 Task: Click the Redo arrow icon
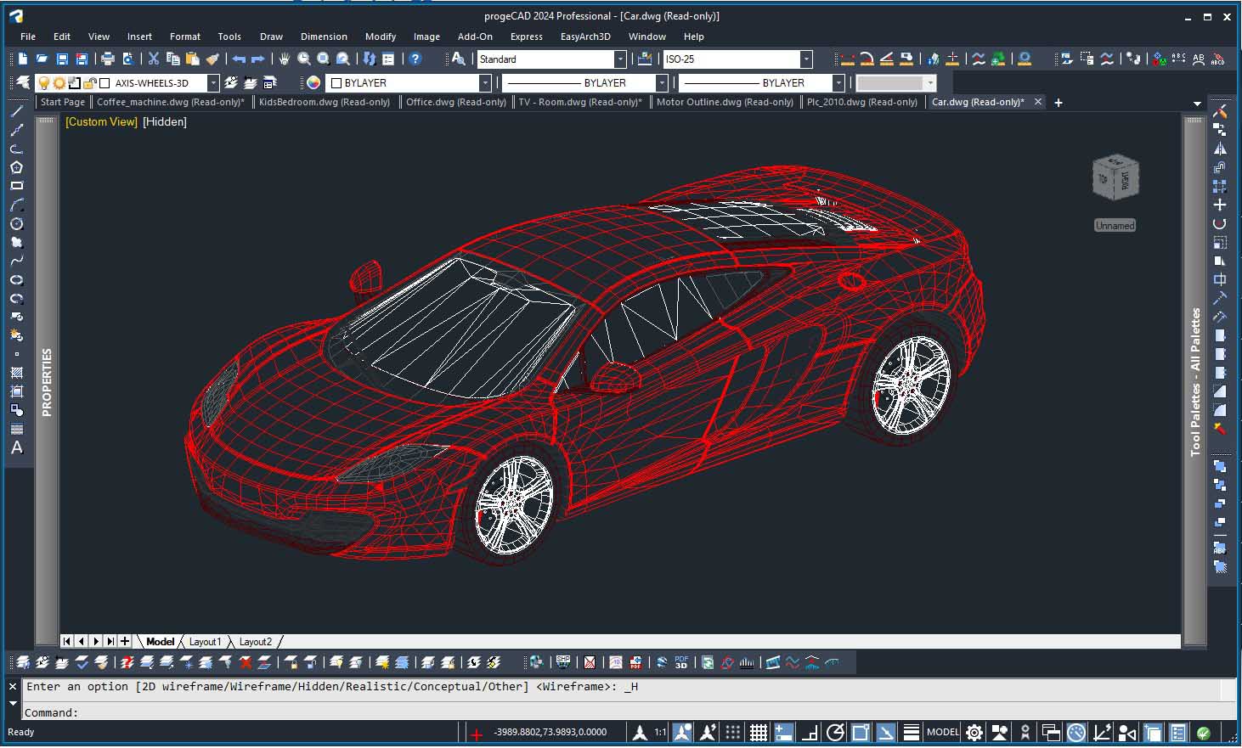(258, 59)
